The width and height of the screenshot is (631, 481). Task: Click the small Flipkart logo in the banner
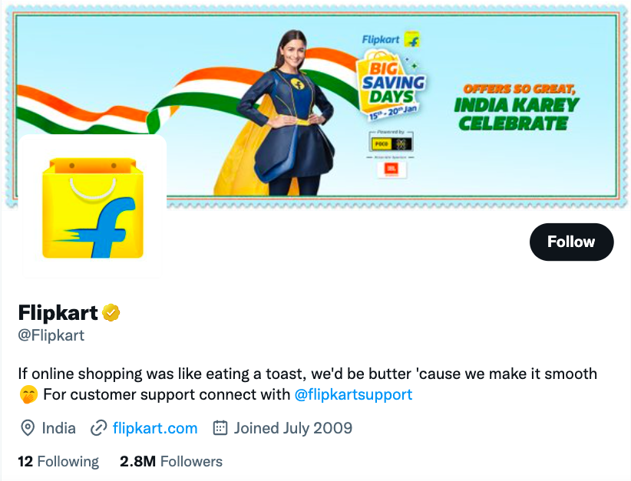coord(391,39)
